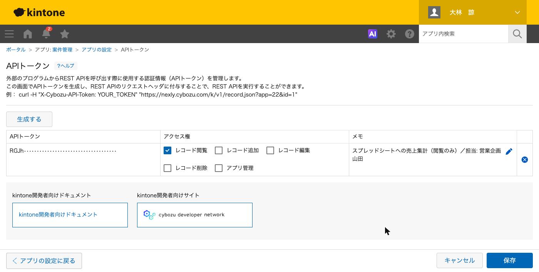Open the hamburger menu icon

click(x=9, y=34)
